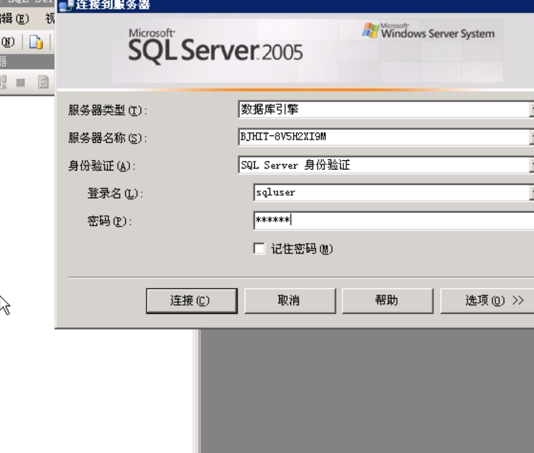Click the stop square icon in background panel toolbar
The width and height of the screenshot is (534, 453).
pos(21,82)
